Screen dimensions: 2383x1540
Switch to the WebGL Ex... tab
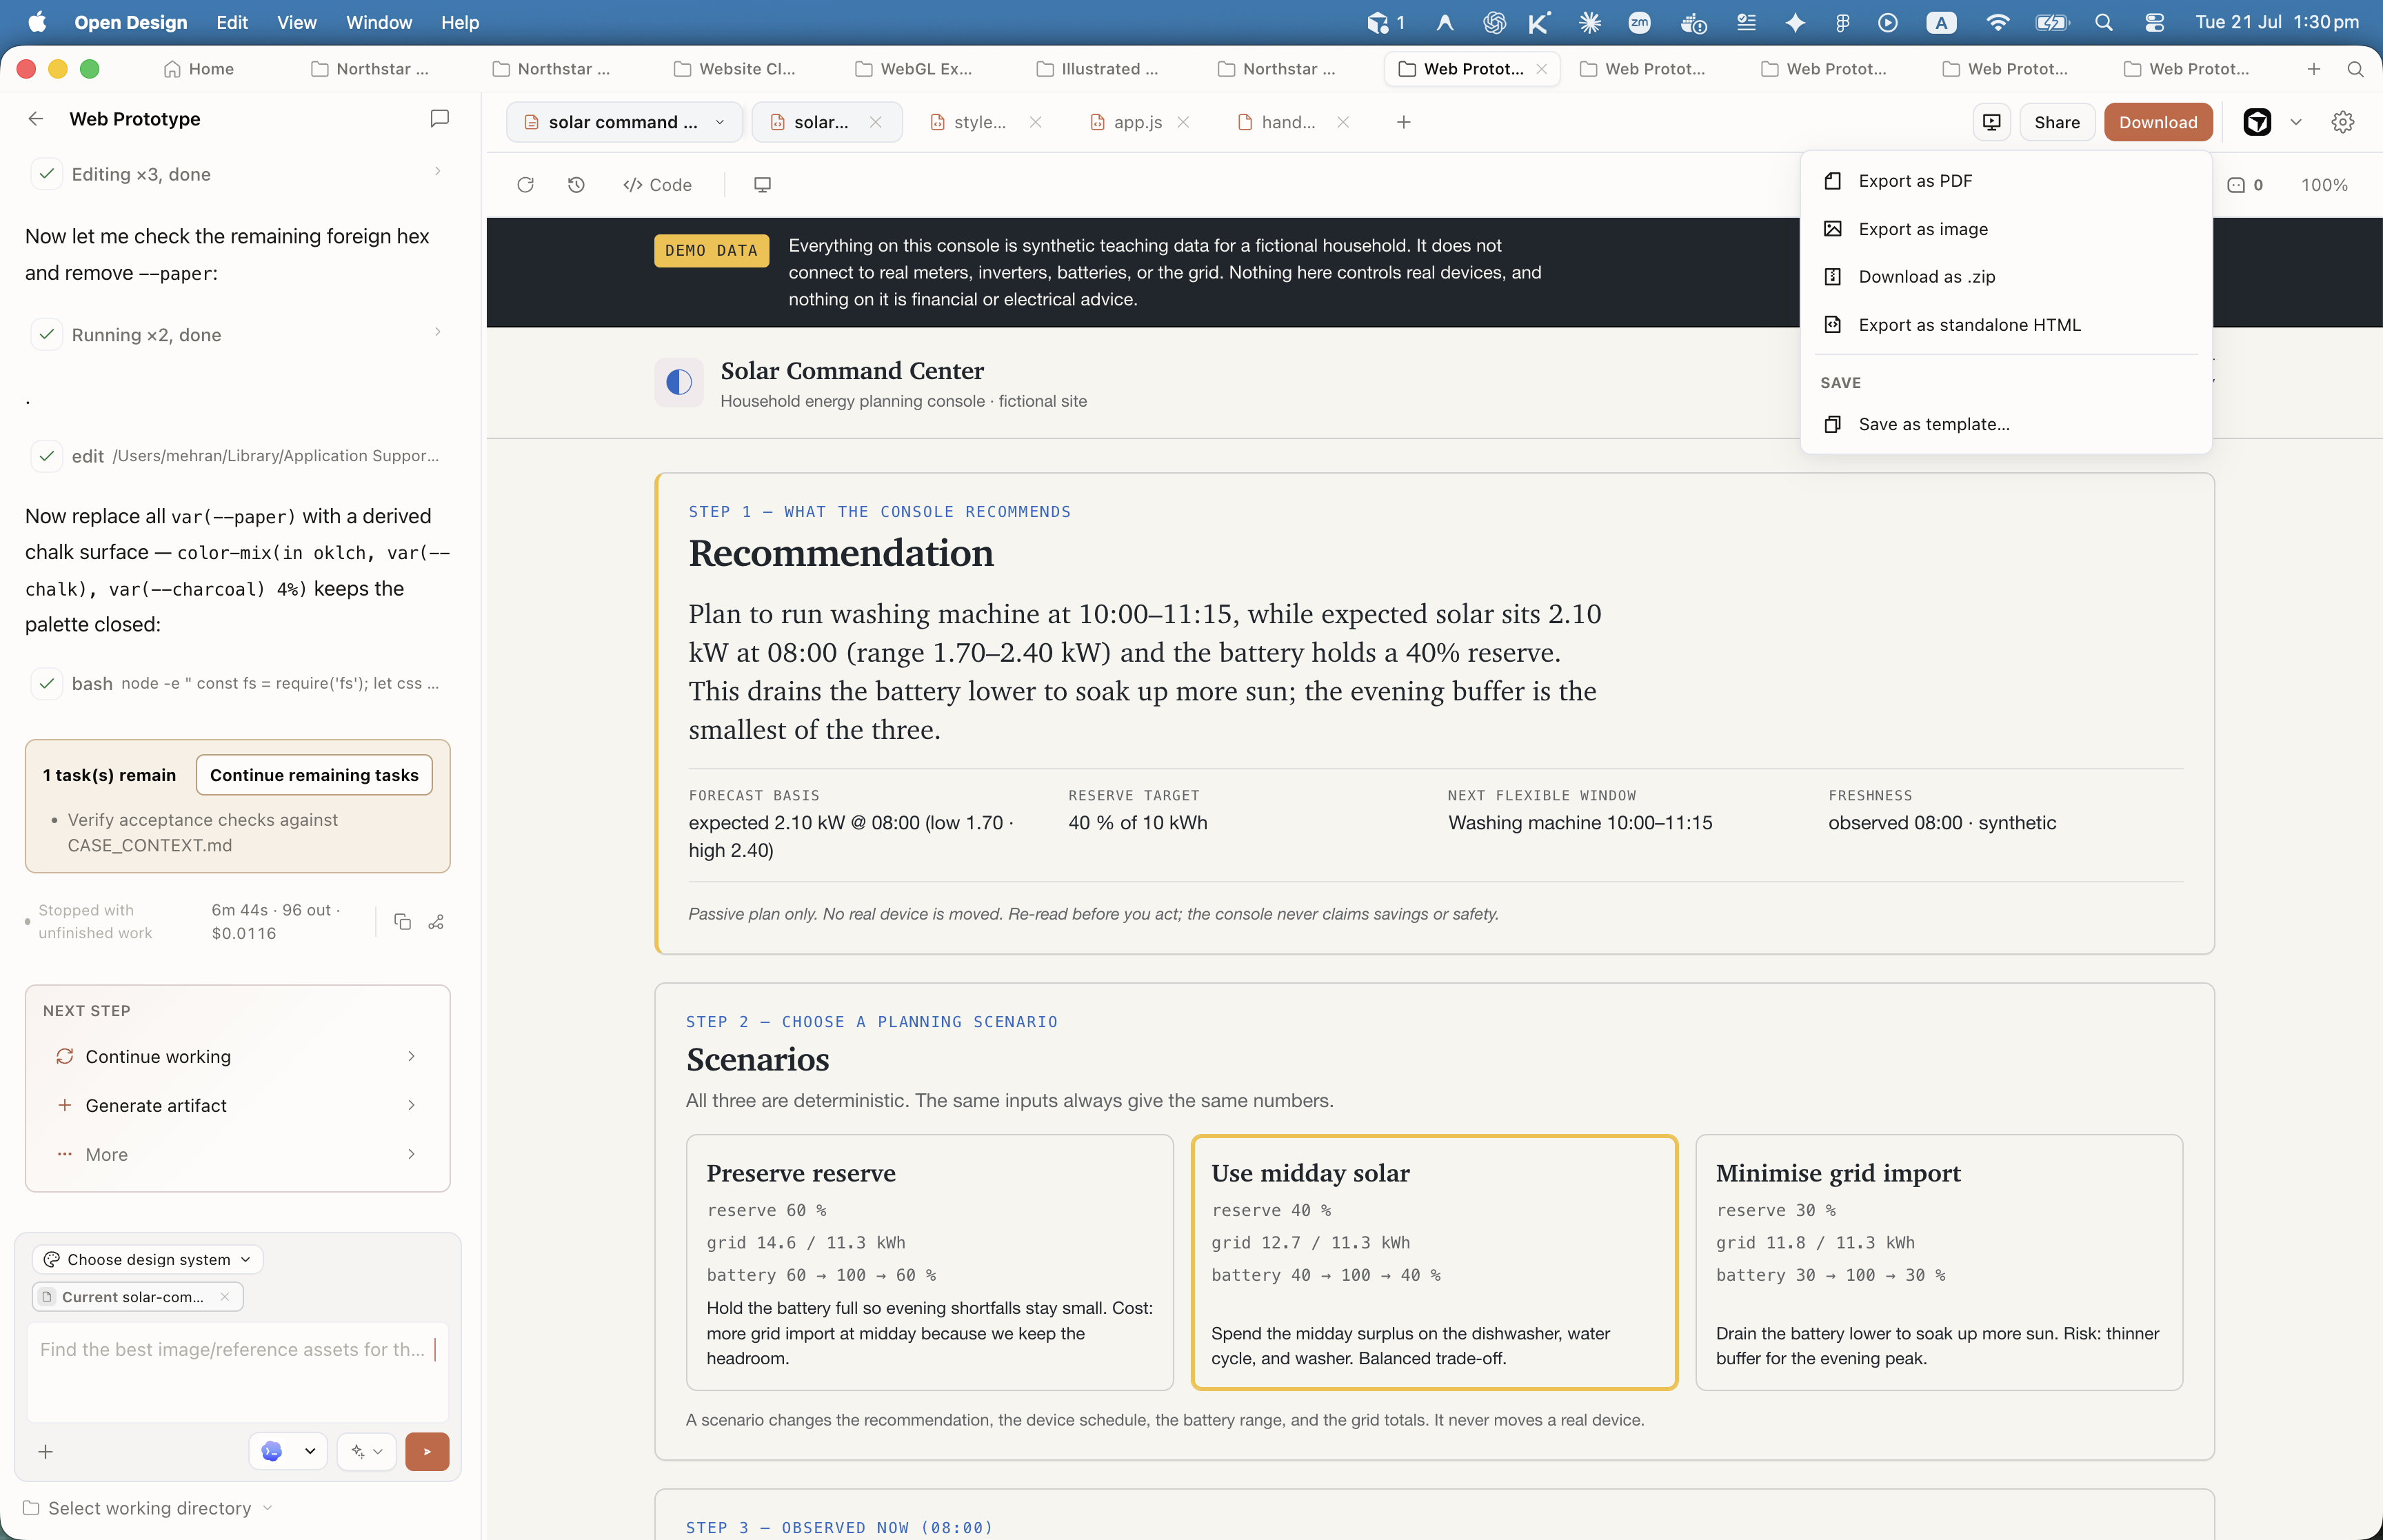[x=914, y=69]
